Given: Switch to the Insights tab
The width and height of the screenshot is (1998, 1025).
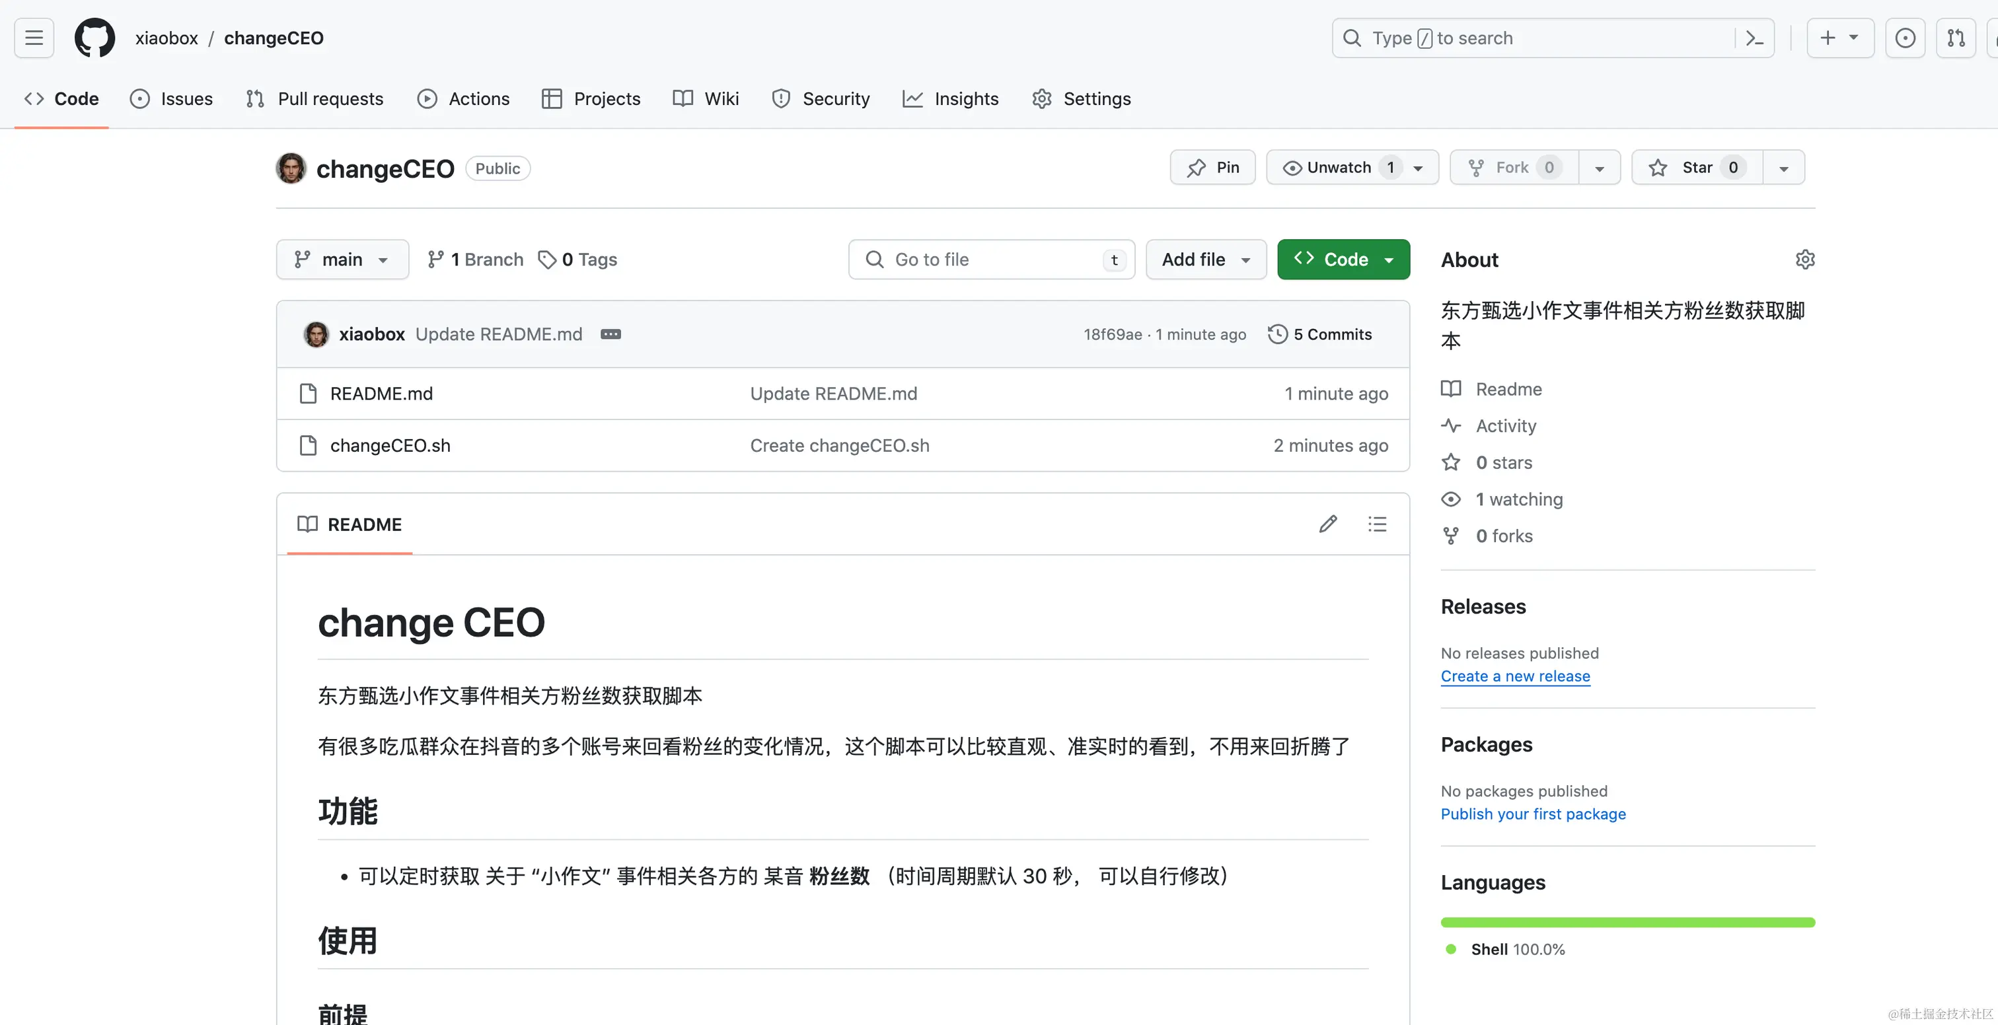Looking at the screenshot, I should (x=951, y=99).
